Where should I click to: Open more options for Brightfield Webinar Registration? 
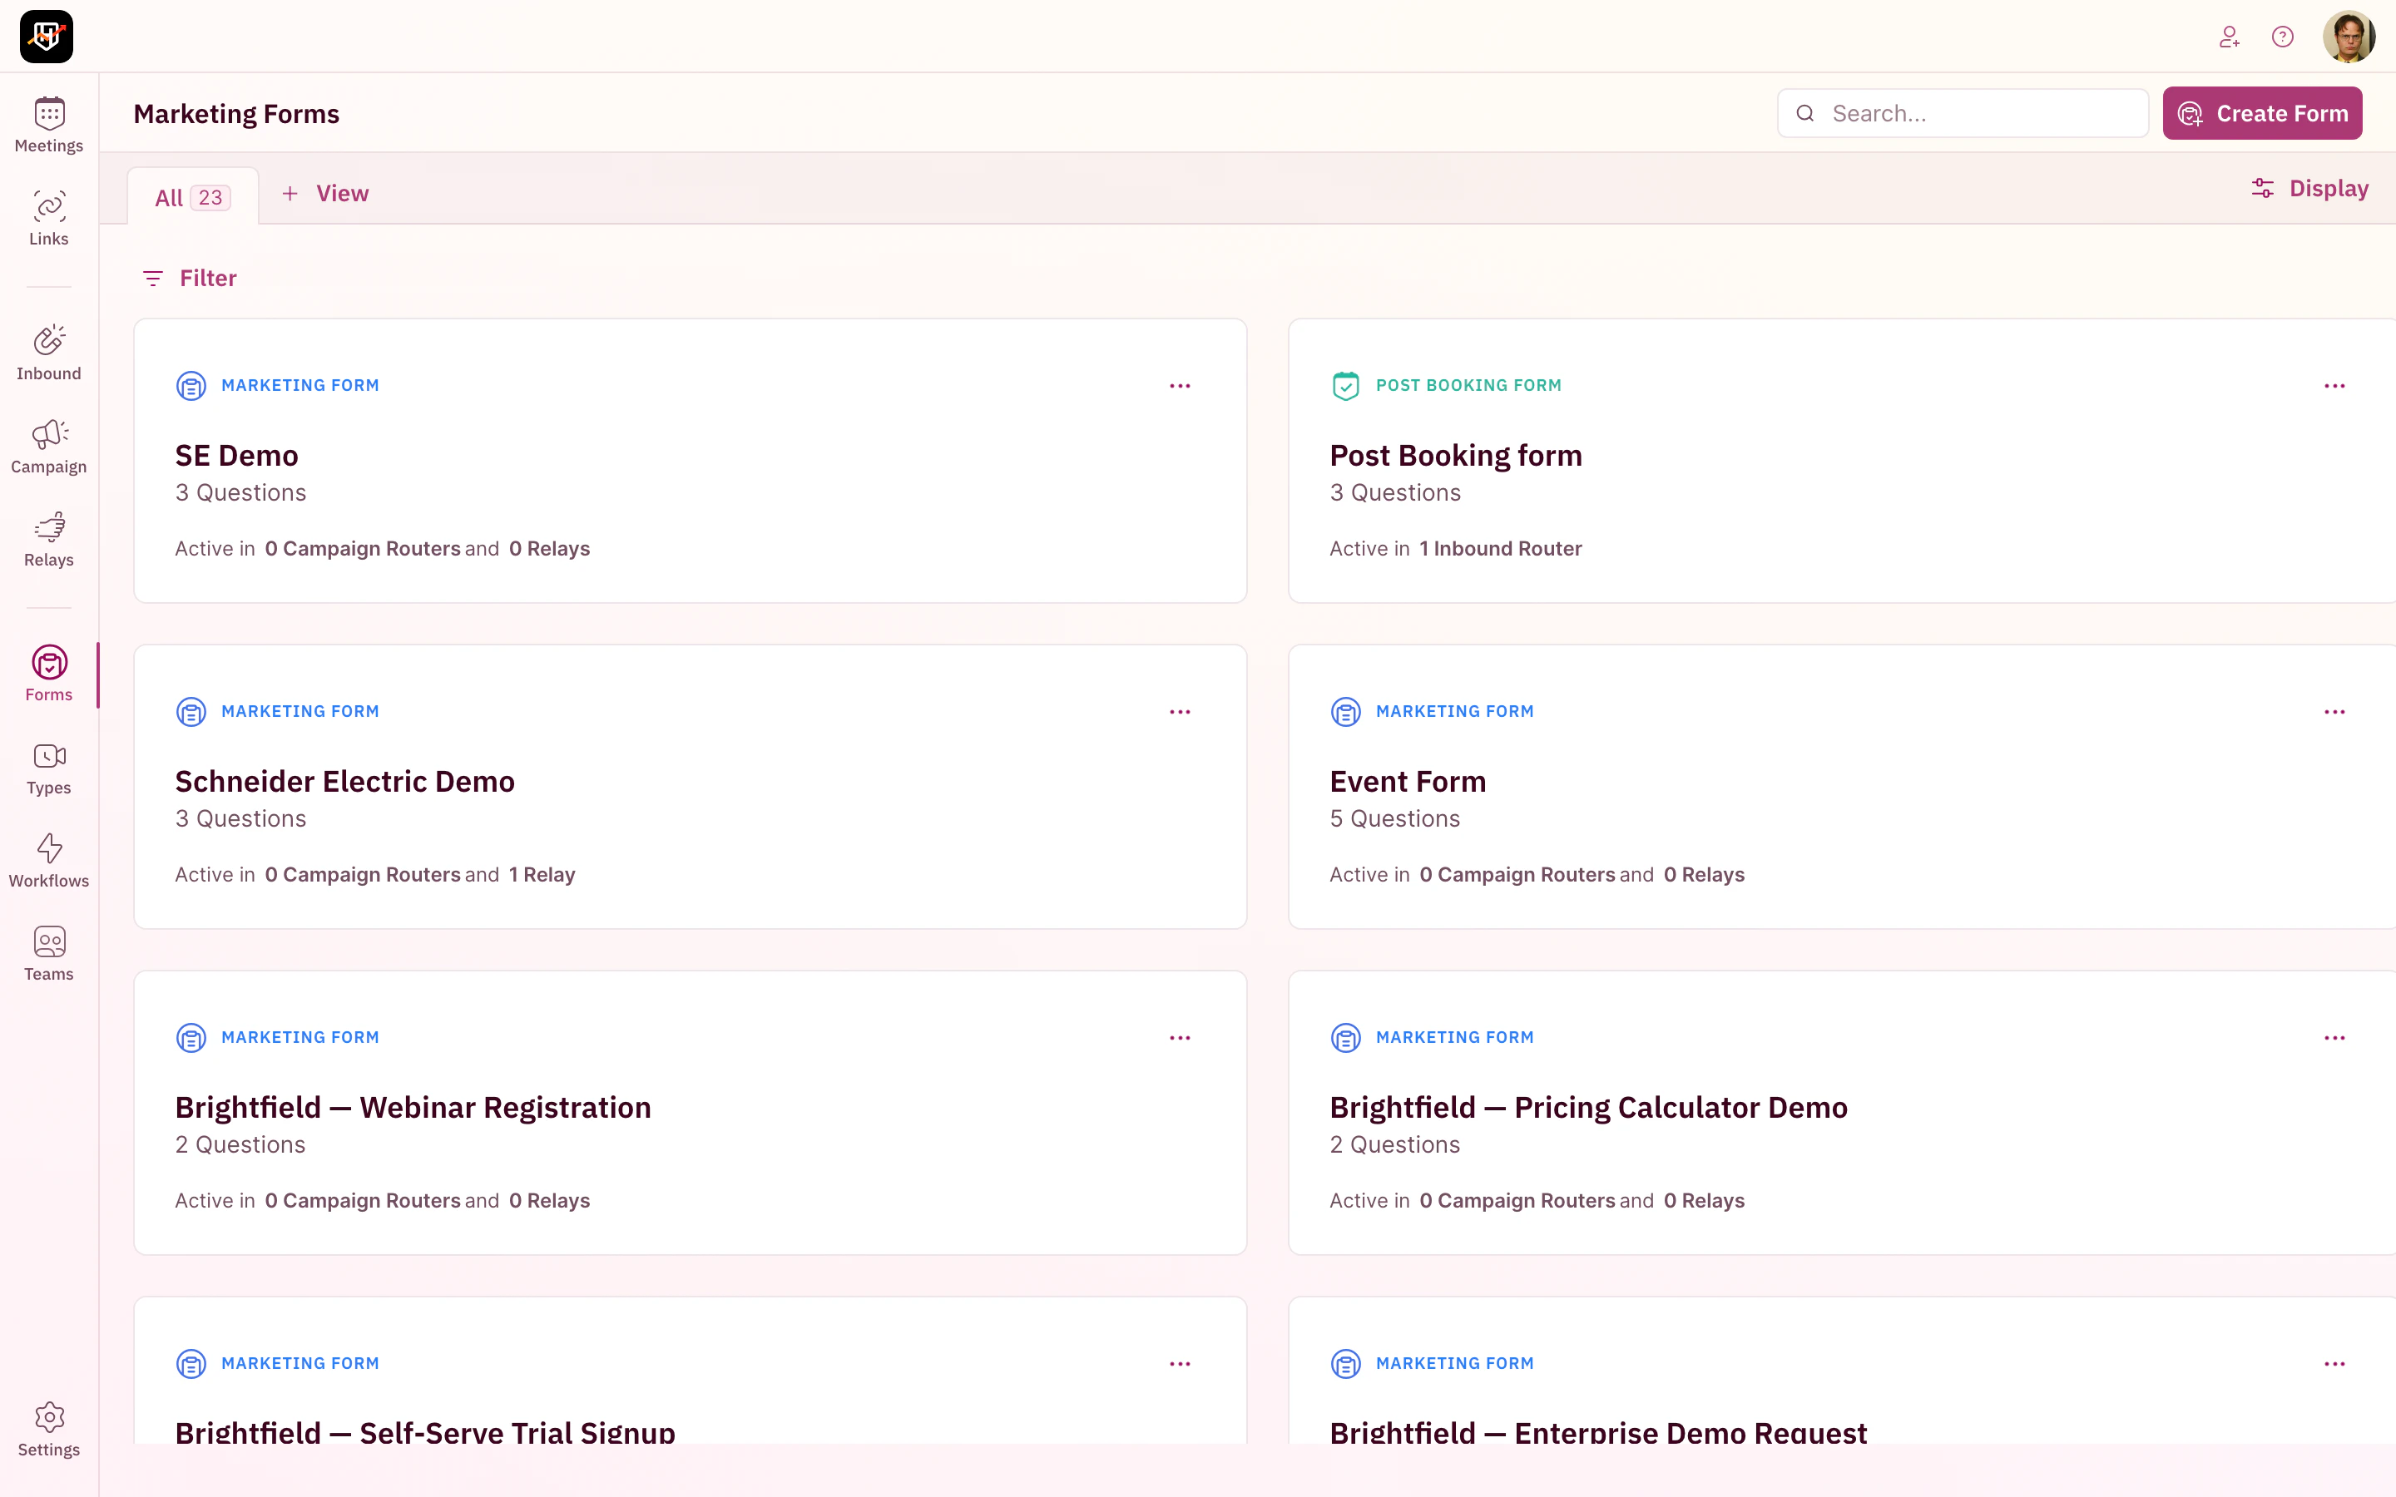(x=1181, y=1038)
